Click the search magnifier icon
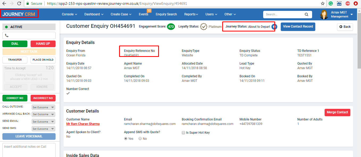The width and height of the screenshot is (361, 157). pos(307,14)
